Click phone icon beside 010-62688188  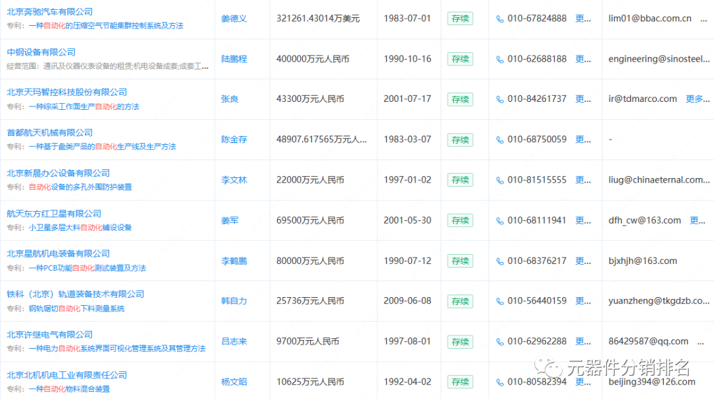(500, 60)
